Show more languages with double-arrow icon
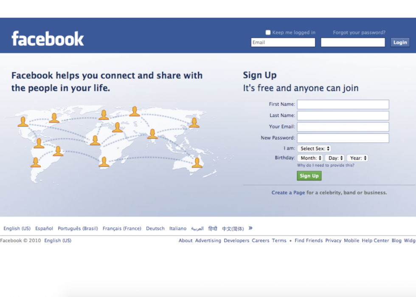The image size is (416, 297). point(250,228)
